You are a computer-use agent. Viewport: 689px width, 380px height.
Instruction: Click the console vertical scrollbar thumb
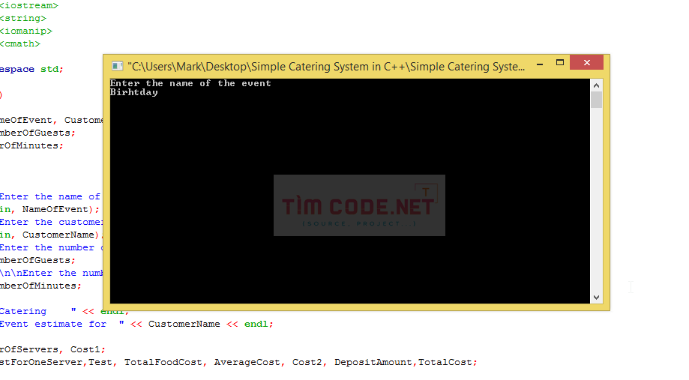tap(596, 100)
